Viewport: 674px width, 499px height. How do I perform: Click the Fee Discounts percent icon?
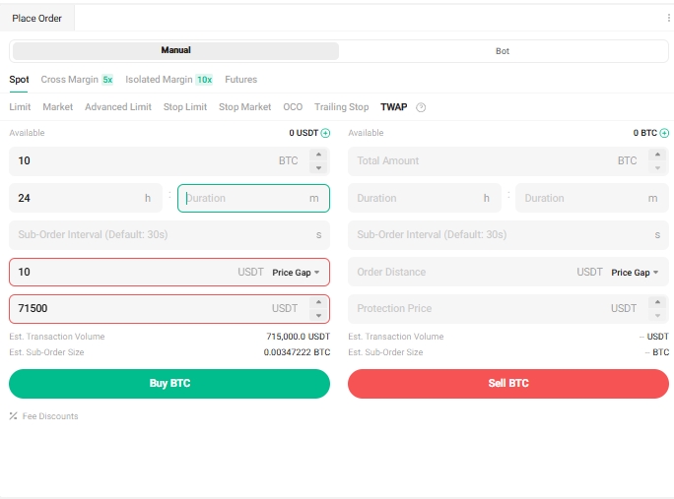14,416
